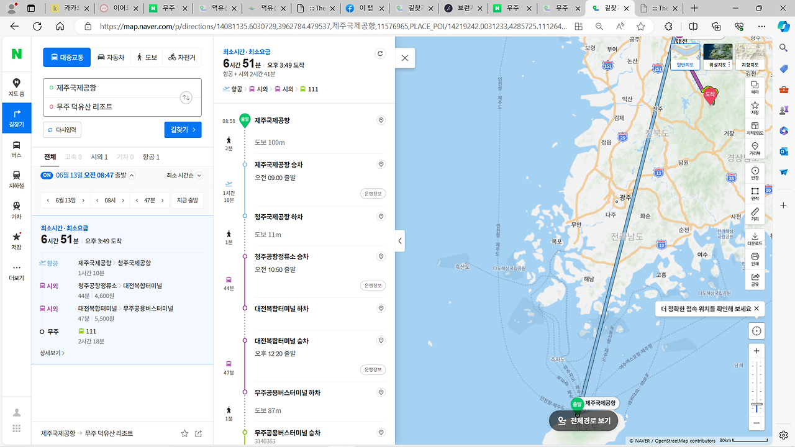Screen dimensions: 795x447
Task: Select the 지형지도 terrain map view
Action: pos(750,56)
